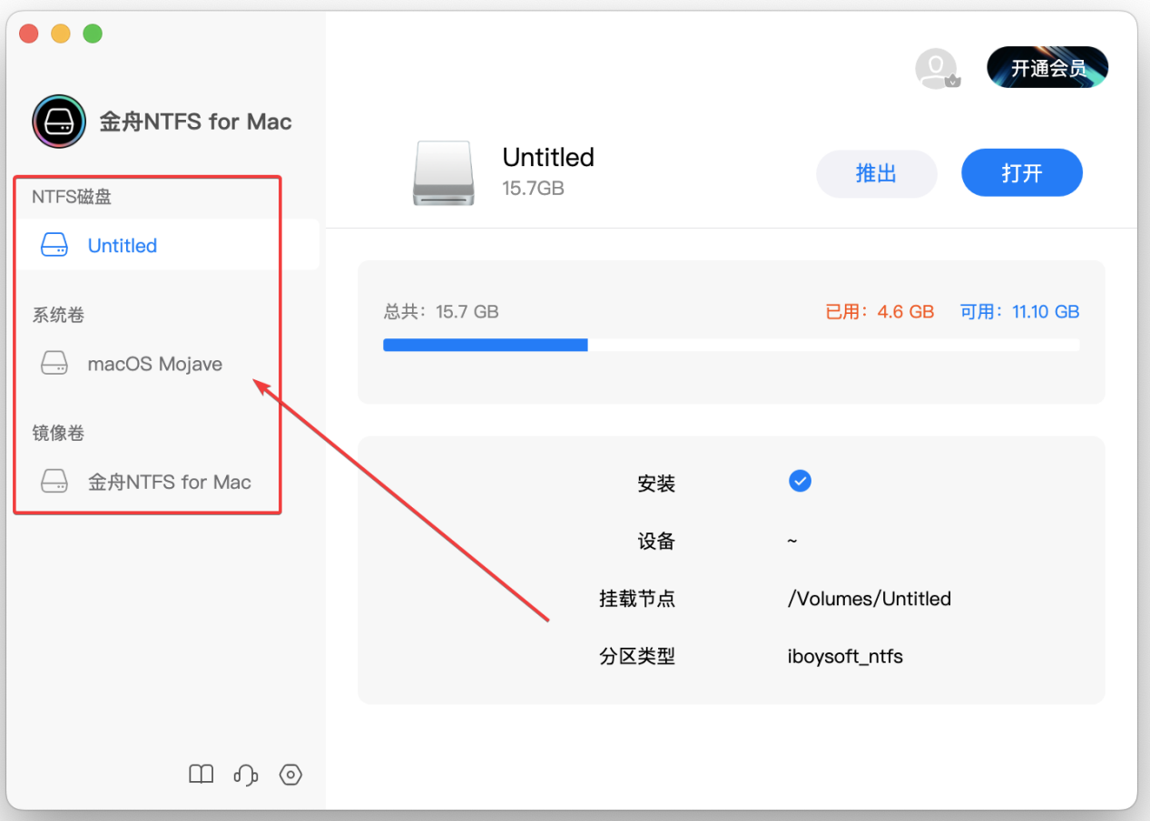Click the 挂载节点 label

pos(637,599)
